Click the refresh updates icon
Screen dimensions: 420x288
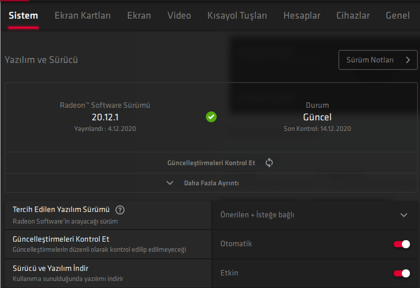click(x=269, y=163)
